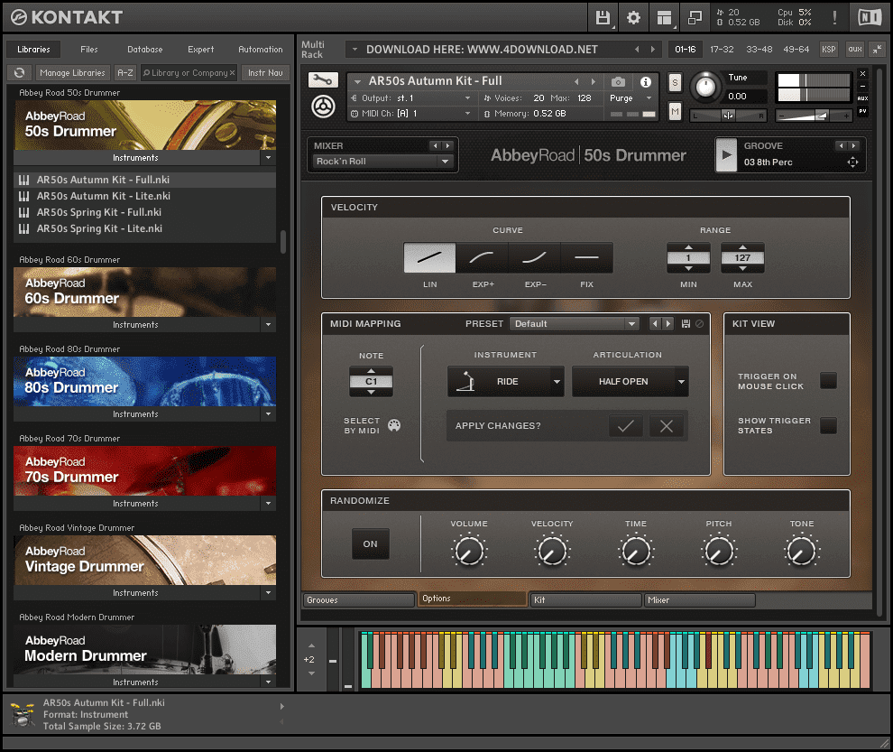Image resolution: width=893 pixels, height=752 pixels.
Task: Open Kontakt settings with the gear icon
Action: pos(634,16)
